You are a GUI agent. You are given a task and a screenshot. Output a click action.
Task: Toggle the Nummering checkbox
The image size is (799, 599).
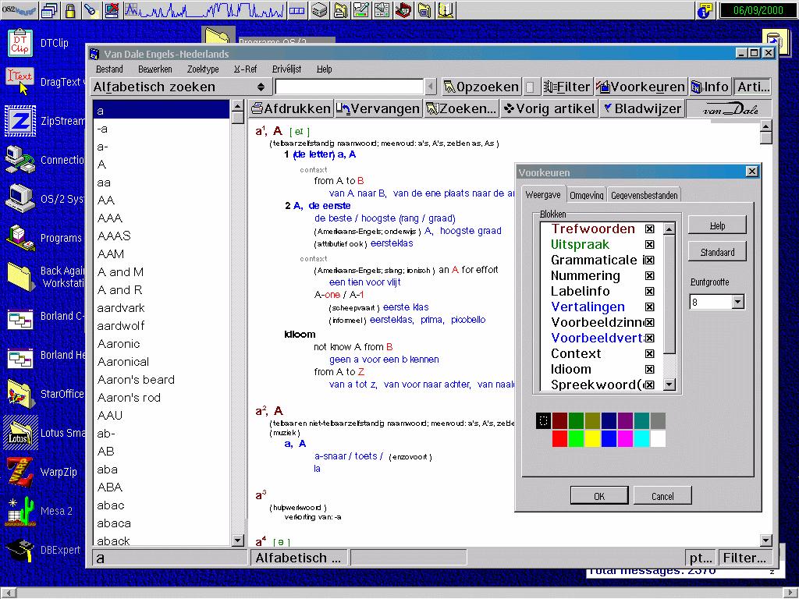tap(650, 276)
